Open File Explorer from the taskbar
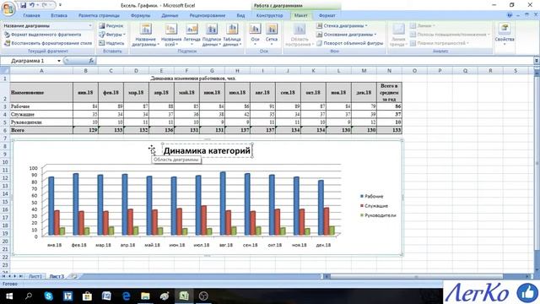The height and width of the screenshot is (304, 540). 145,296
